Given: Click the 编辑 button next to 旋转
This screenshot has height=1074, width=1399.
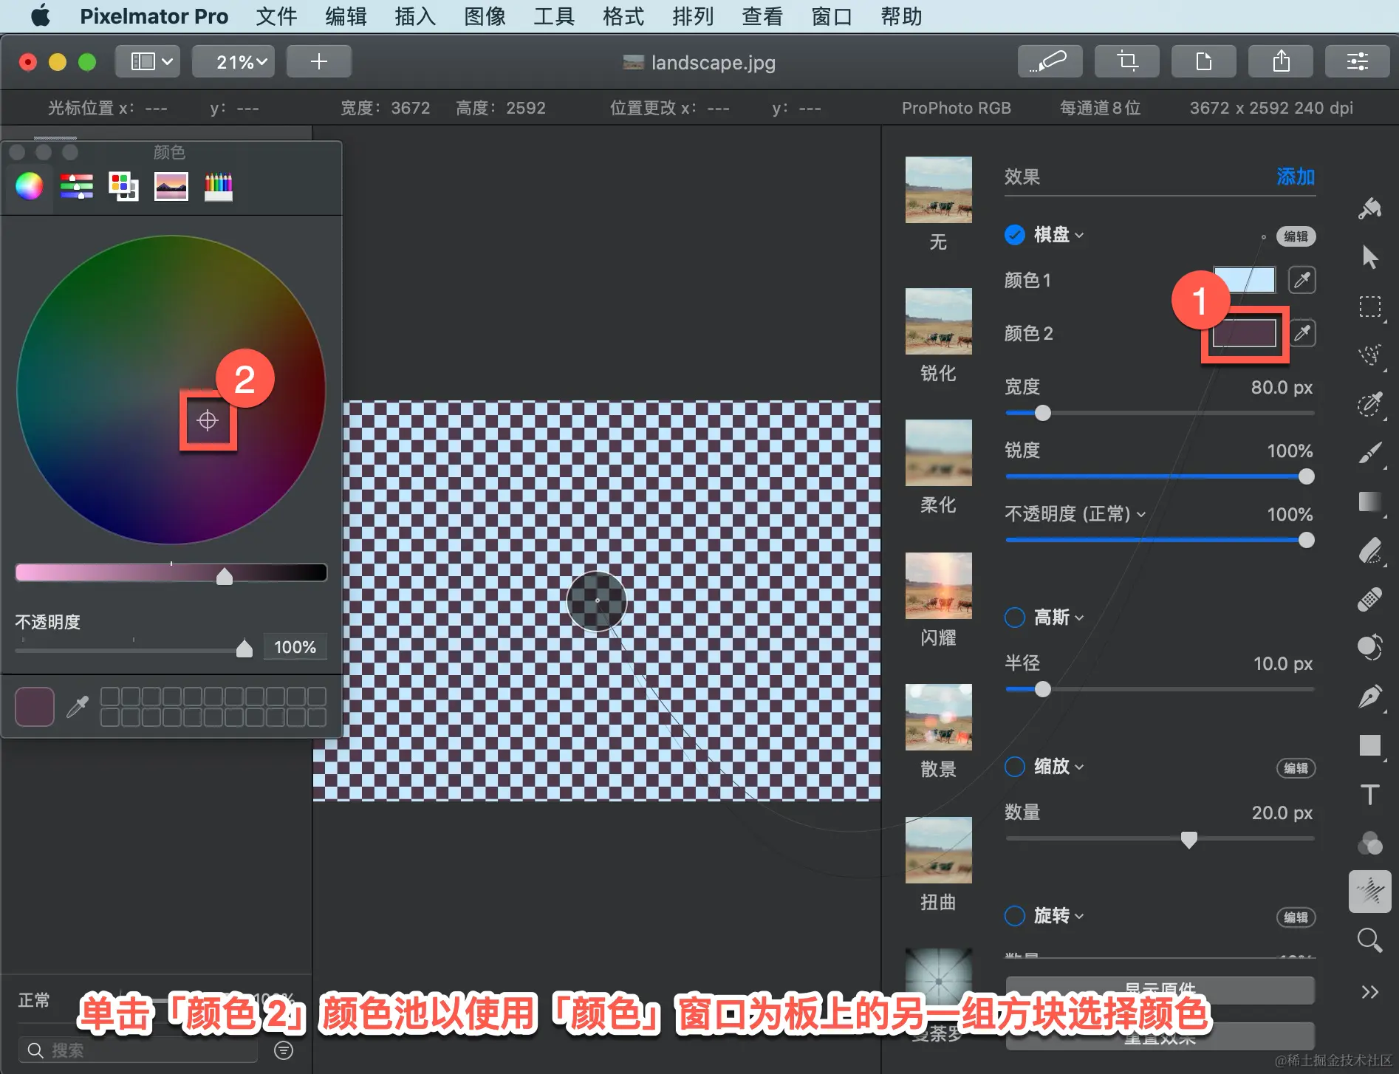Looking at the screenshot, I should pos(1296,917).
